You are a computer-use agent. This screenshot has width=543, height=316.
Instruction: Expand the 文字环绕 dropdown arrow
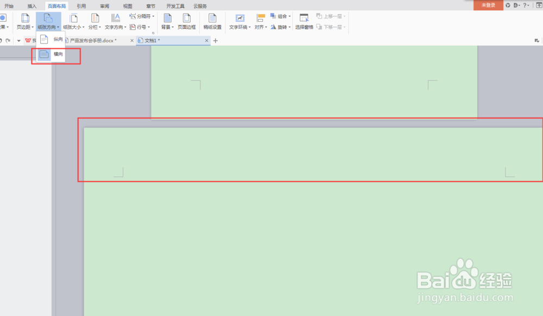point(249,27)
